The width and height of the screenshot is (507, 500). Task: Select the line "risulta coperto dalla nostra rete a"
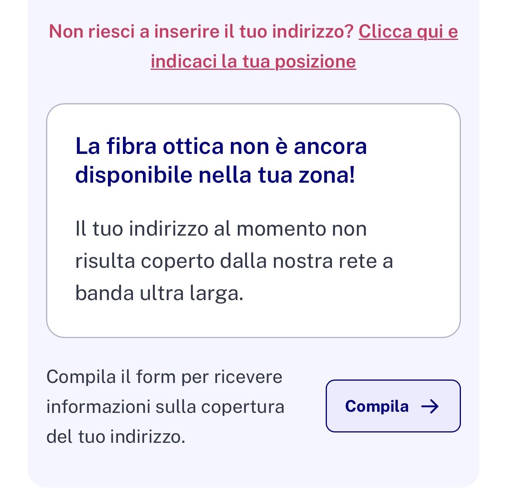click(234, 261)
